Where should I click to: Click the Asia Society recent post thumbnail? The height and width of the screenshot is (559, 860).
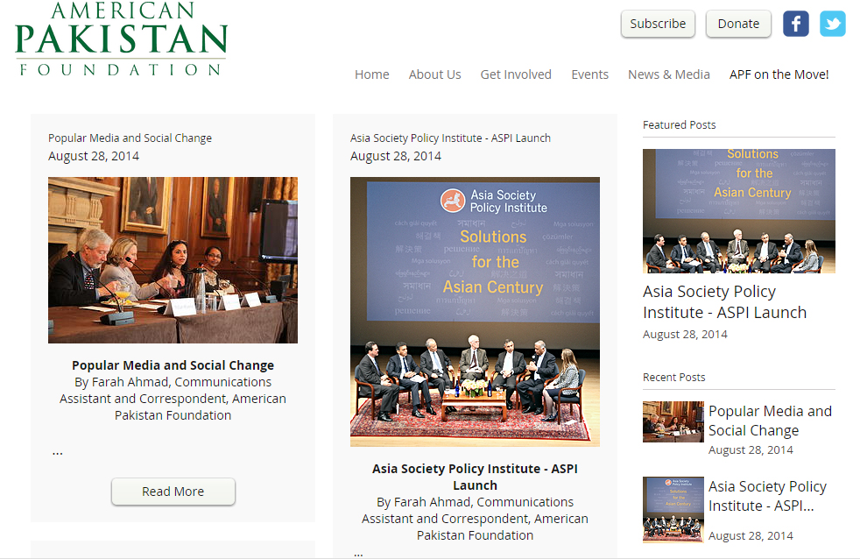673,510
